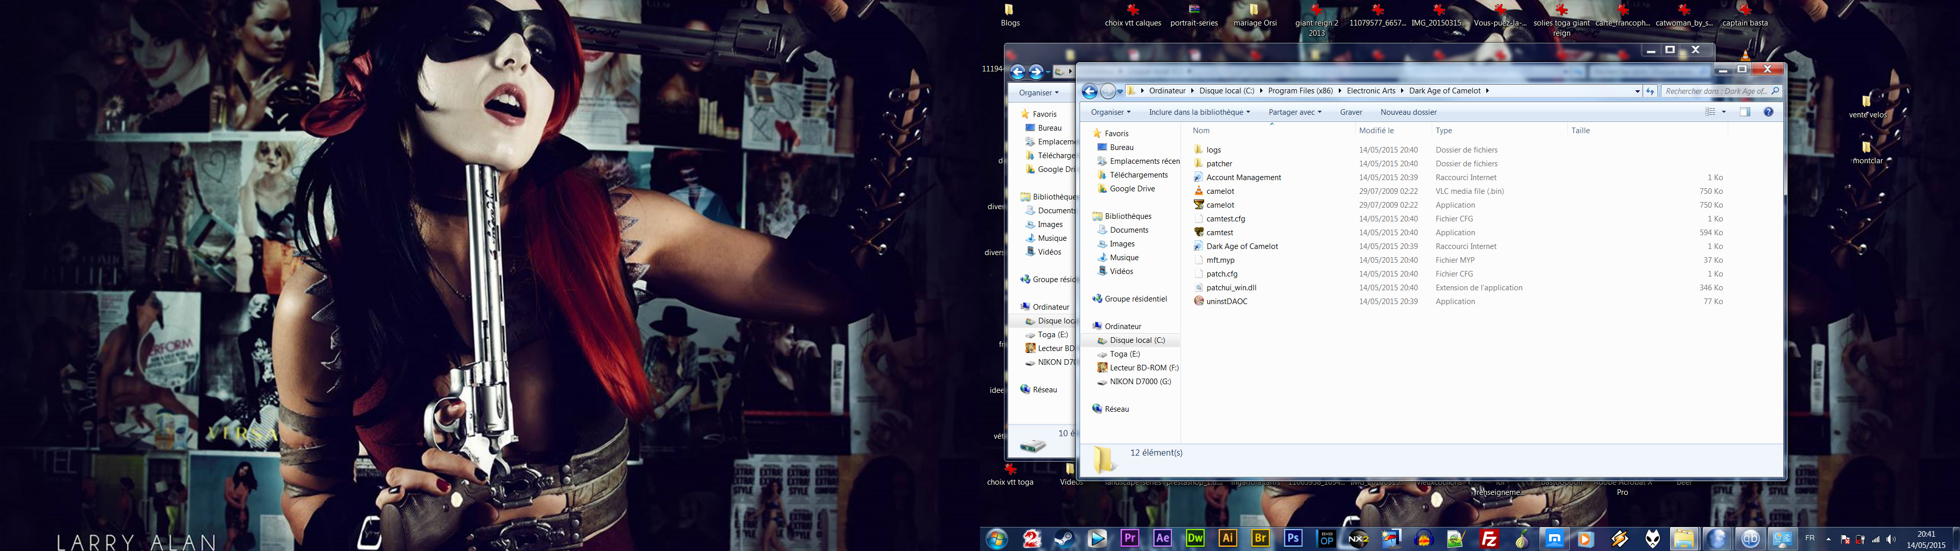Select Lecteur BD-ROM (F:) in sidebar
Image resolution: width=1960 pixels, height=551 pixels.
tap(1143, 367)
